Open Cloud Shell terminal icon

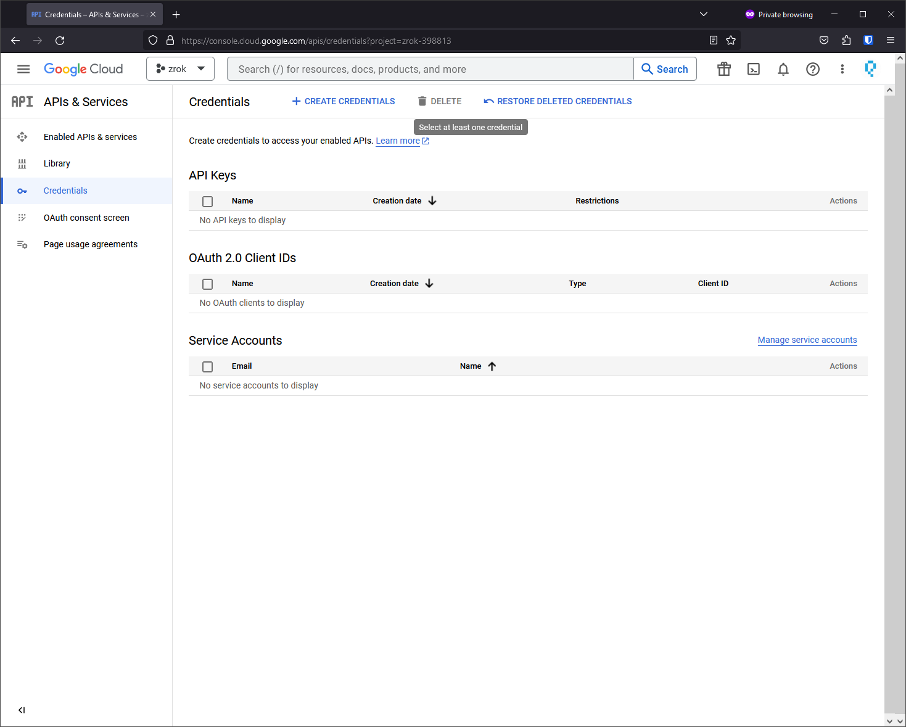pos(753,69)
